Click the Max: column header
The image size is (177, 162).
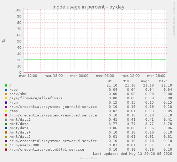pos(163,81)
